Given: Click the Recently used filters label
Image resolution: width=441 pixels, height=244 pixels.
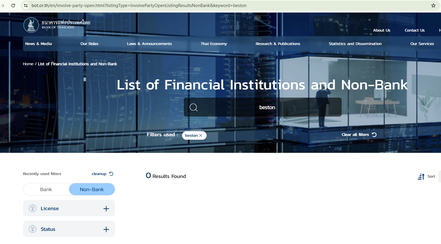Looking at the screenshot, I should 42,174.
